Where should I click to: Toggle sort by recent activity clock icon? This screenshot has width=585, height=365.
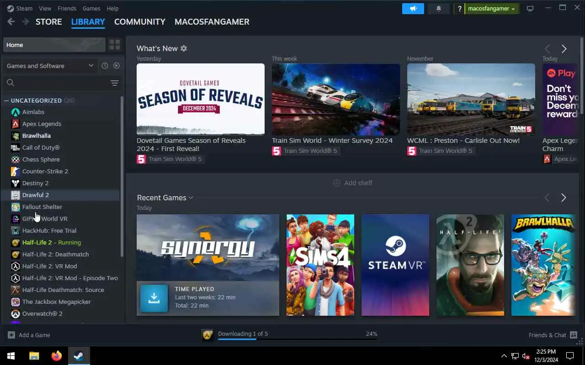point(105,66)
